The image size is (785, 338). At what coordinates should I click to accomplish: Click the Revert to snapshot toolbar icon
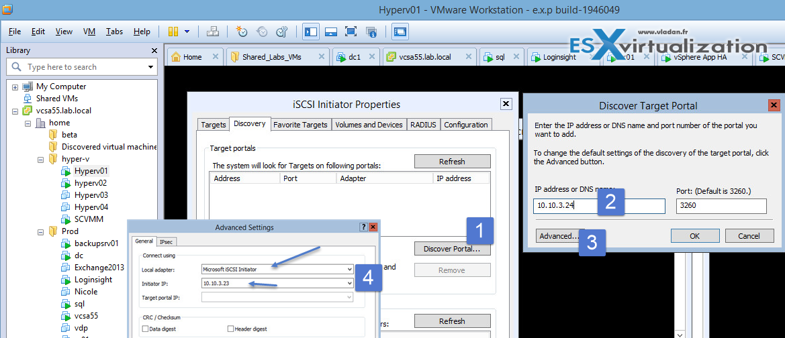262,32
